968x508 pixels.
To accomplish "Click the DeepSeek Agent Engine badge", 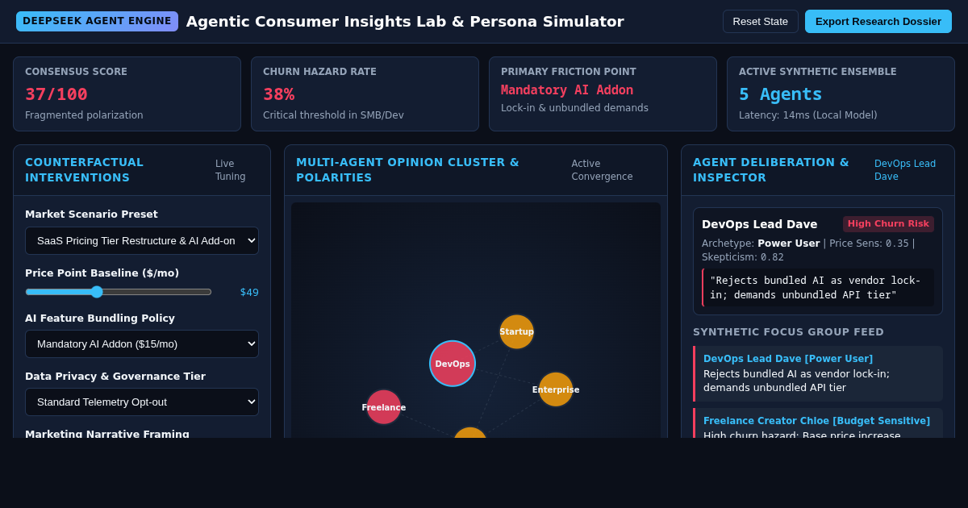I will tap(97, 21).
